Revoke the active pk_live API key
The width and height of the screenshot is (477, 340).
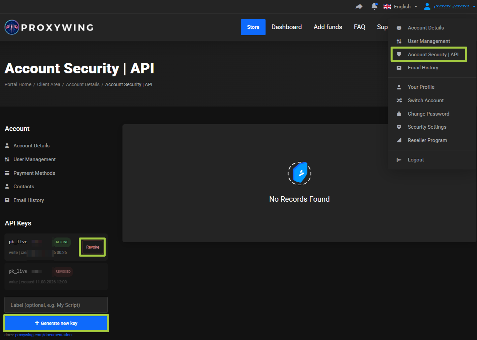point(93,247)
